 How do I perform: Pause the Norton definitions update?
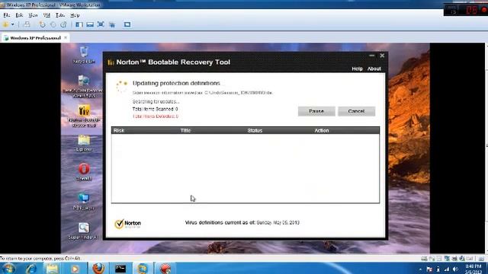(x=316, y=111)
